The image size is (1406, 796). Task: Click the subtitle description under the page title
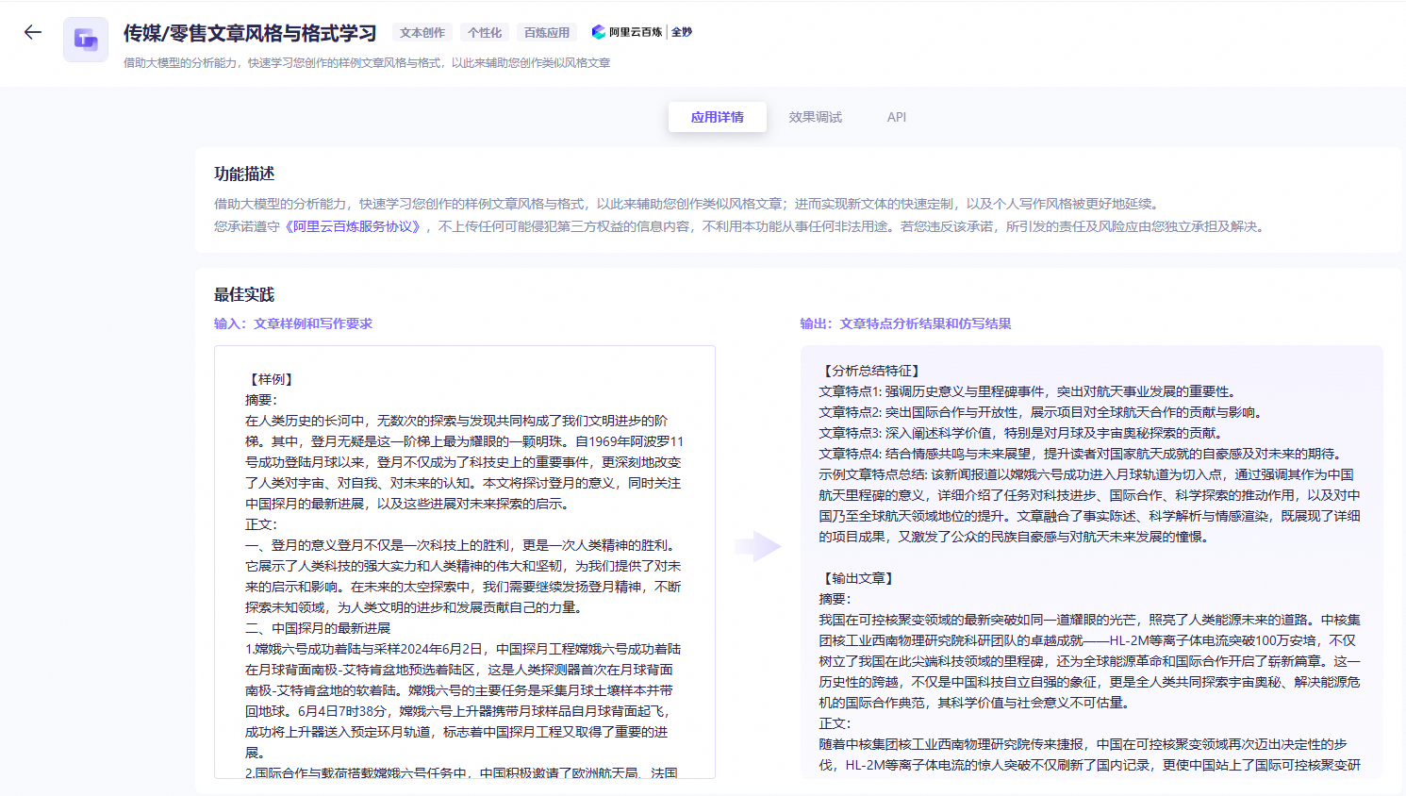[x=367, y=63]
